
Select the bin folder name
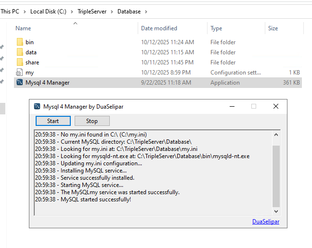(x=29, y=42)
